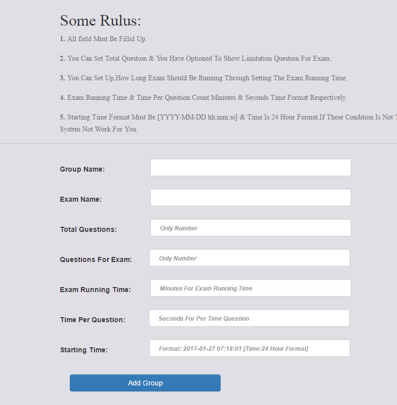397x405 pixels.
Task: Click the Starting Time format field
Action: pyautogui.click(x=249, y=348)
